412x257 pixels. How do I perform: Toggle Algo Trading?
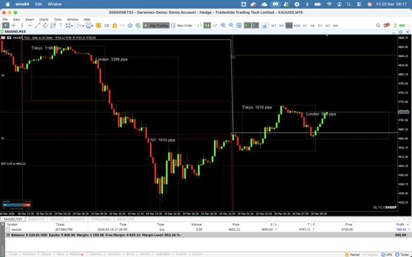[156, 26]
